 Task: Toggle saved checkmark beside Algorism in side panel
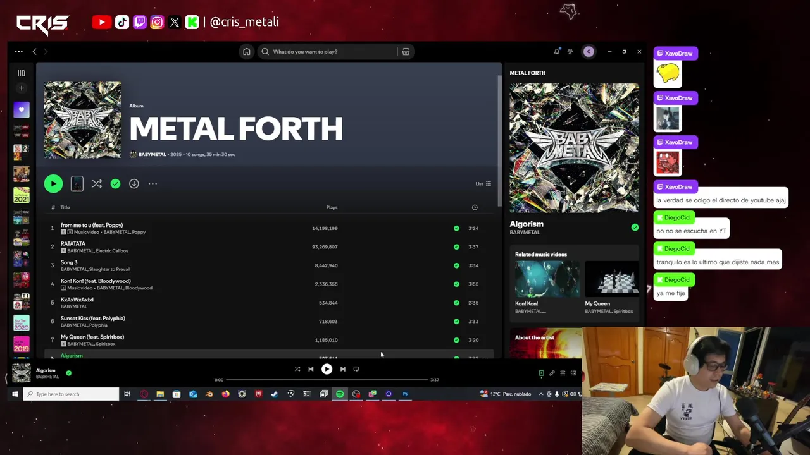tap(635, 227)
